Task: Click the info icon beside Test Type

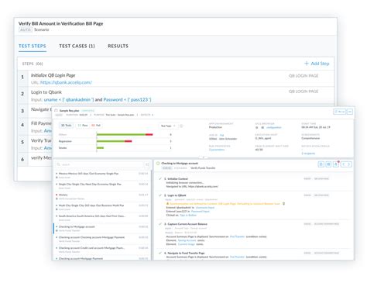Action: pos(181,126)
